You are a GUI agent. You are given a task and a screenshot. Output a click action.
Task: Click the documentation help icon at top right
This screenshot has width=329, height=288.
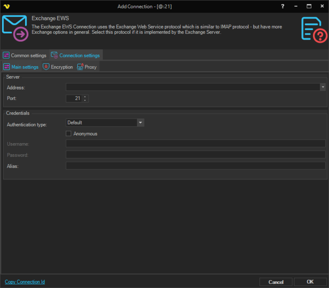tap(314, 30)
